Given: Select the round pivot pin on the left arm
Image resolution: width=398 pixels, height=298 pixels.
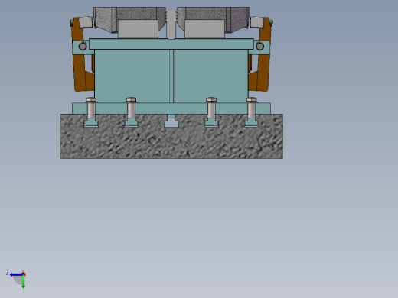Looking at the screenshot, I should (x=83, y=47).
